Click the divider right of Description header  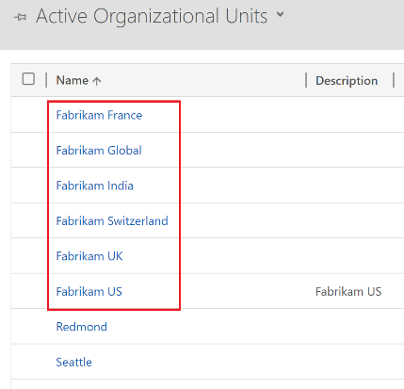pos(394,80)
